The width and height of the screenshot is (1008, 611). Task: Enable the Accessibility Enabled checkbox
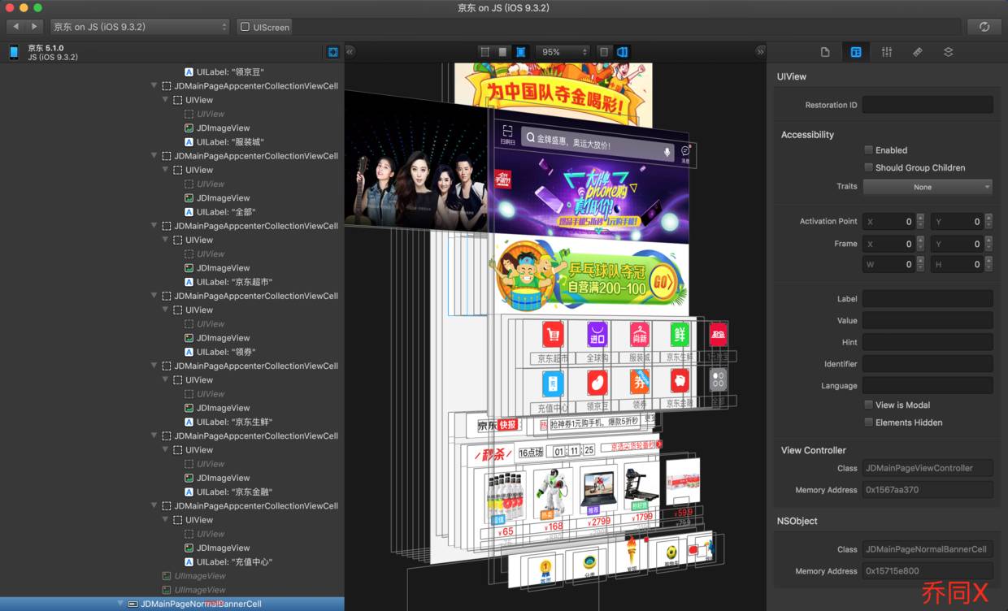click(869, 150)
